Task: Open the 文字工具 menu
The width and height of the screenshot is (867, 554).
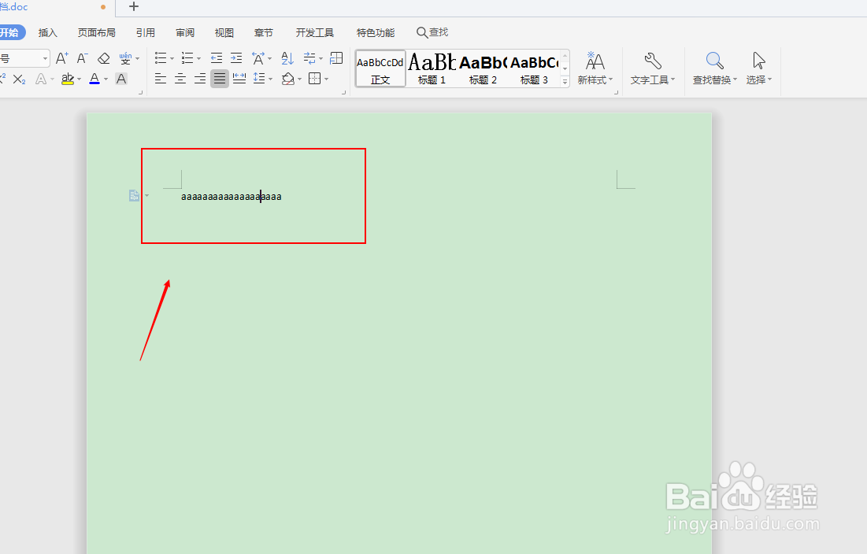Action: pos(653,68)
